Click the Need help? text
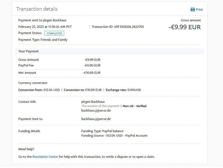This screenshot has height=168, width=223. [x=26, y=149]
